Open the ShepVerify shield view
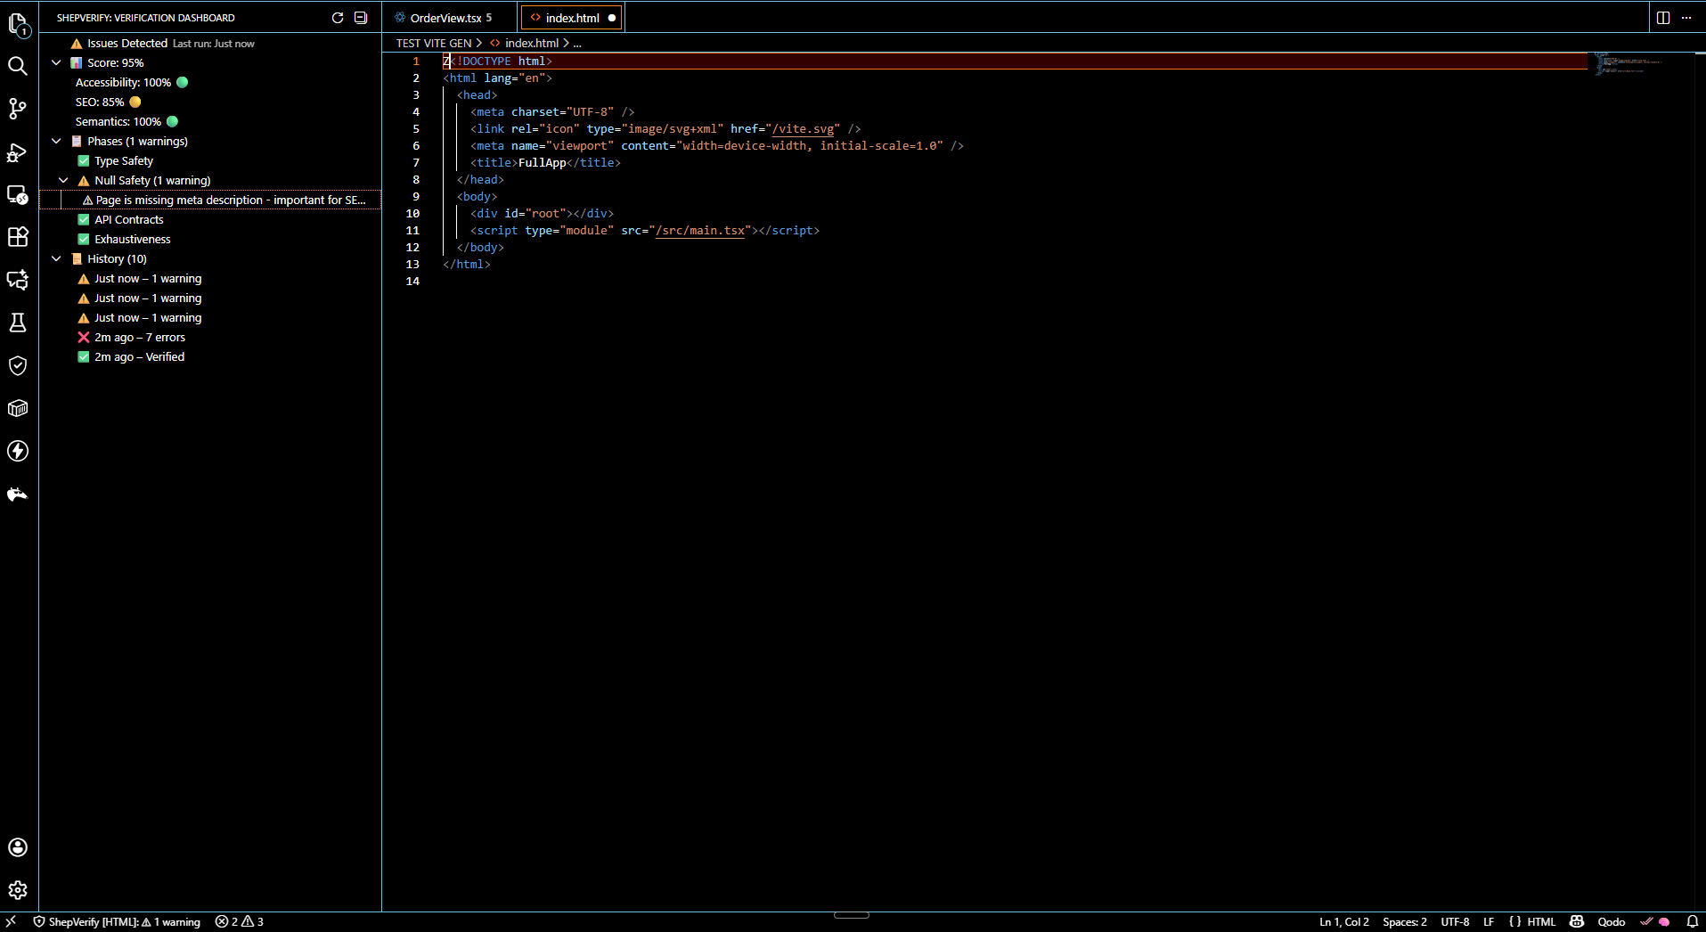1706x932 pixels. pos(18,365)
